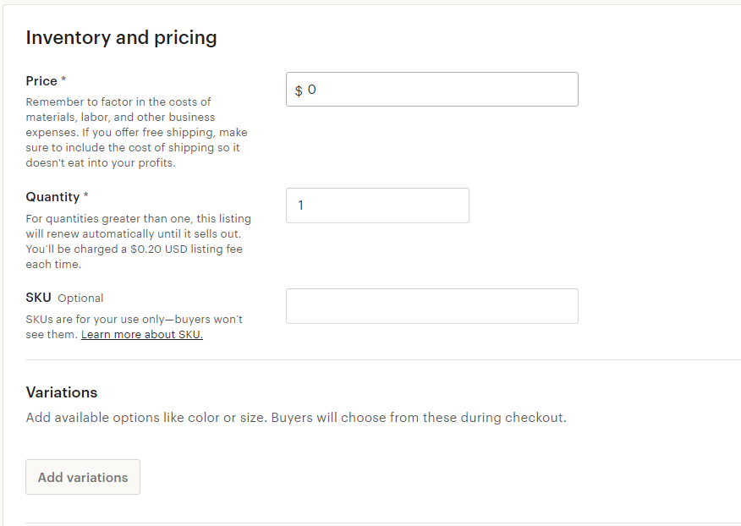Viewport: 741px width, 526px height.
Task: Click the SKU field label
Action: (x=39, y=298)
